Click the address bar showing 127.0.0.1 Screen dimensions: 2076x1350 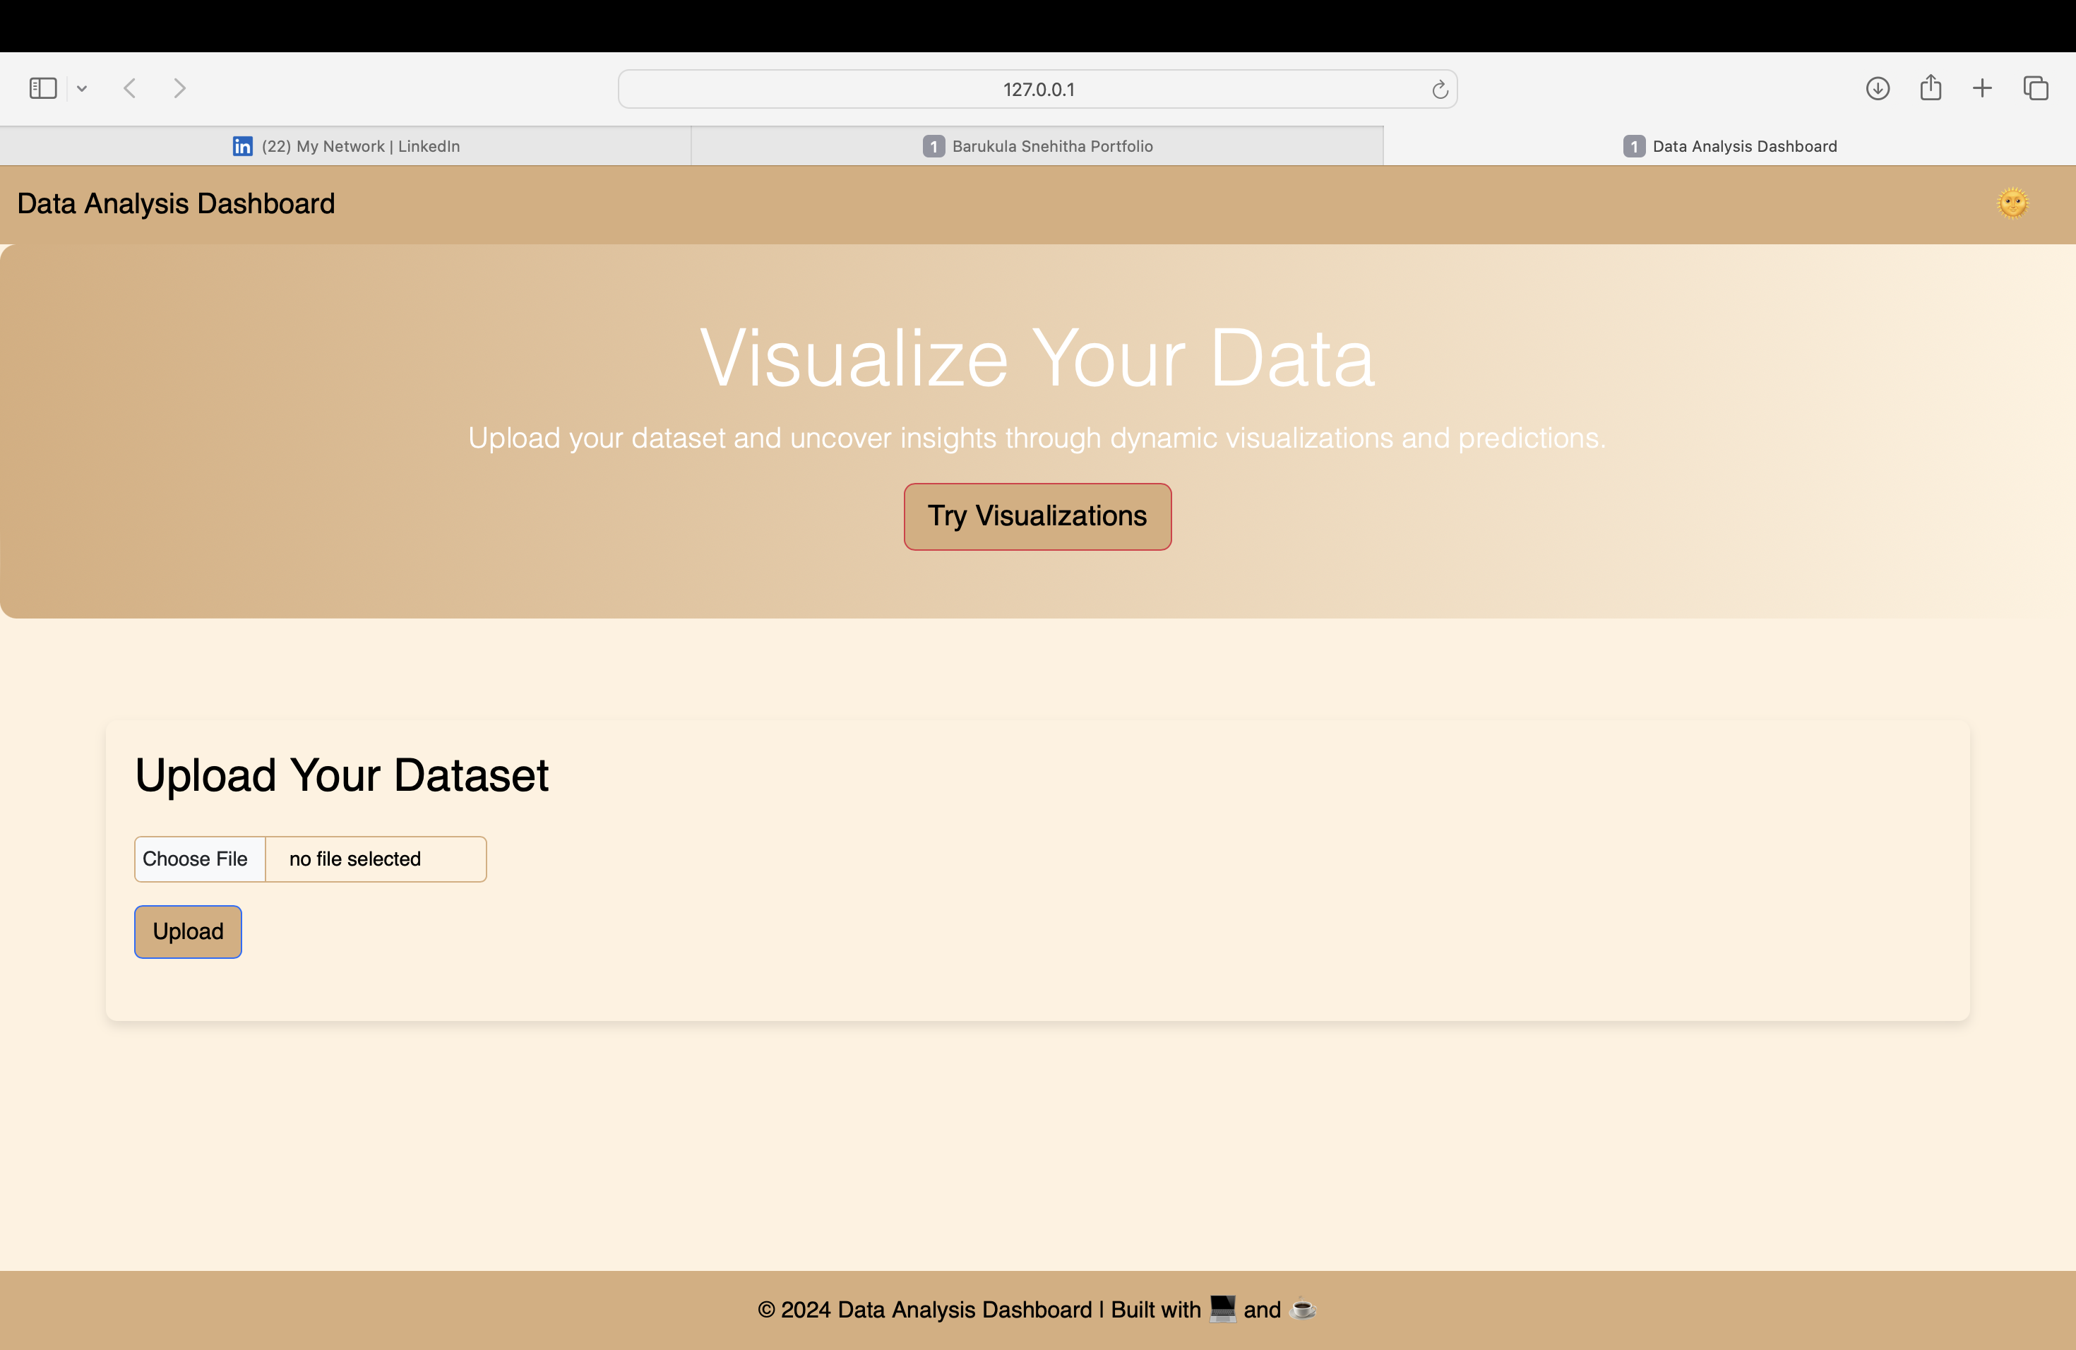[1038, 88]
